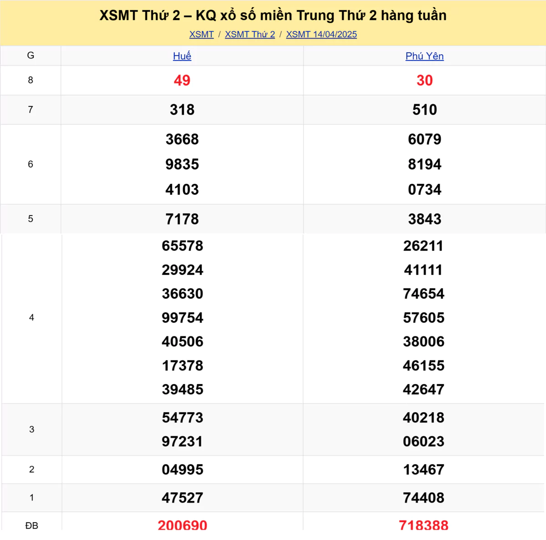Click the number 4103
546x540 pixels.
(182, 189)
